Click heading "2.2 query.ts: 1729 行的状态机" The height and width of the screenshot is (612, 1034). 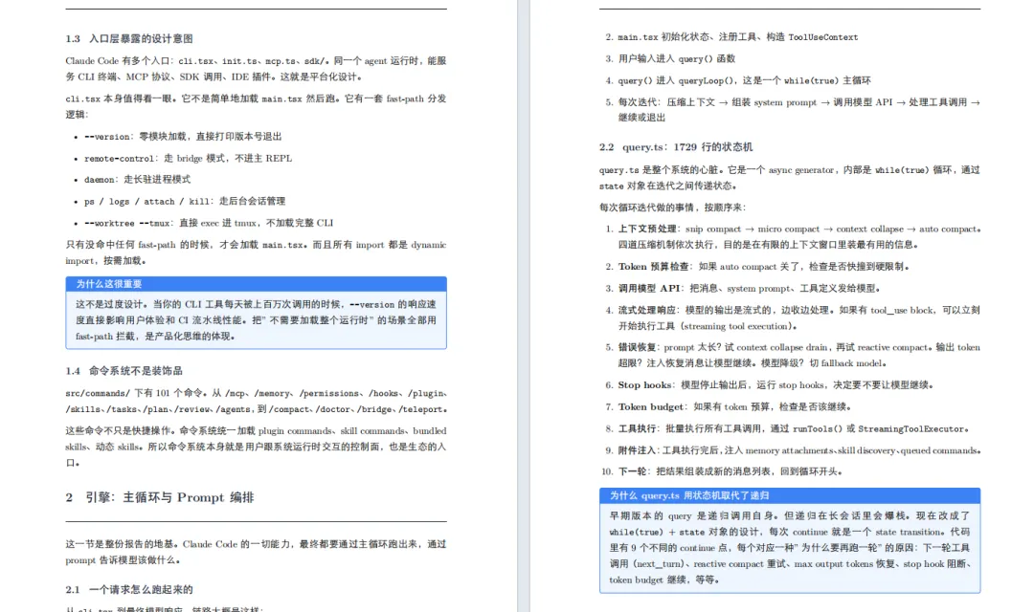(676, 147)
